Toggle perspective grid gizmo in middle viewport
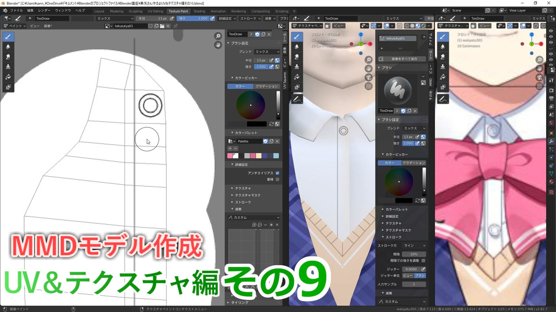556x312 pixels. point(368,86)
